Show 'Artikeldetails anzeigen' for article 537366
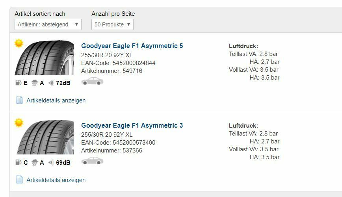The height and width of the screenshot is (197, 342). (x=56, y=180)
